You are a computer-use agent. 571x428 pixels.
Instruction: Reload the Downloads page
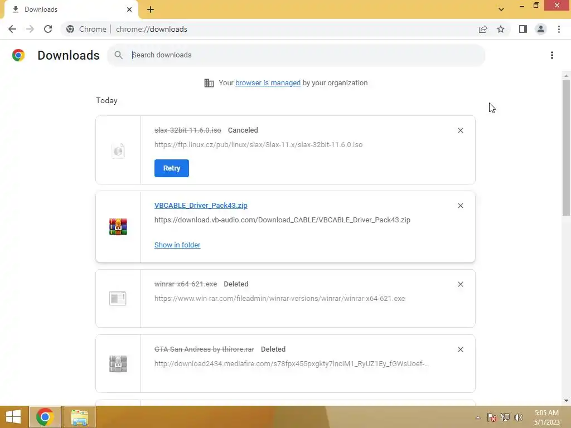(48, 29)
